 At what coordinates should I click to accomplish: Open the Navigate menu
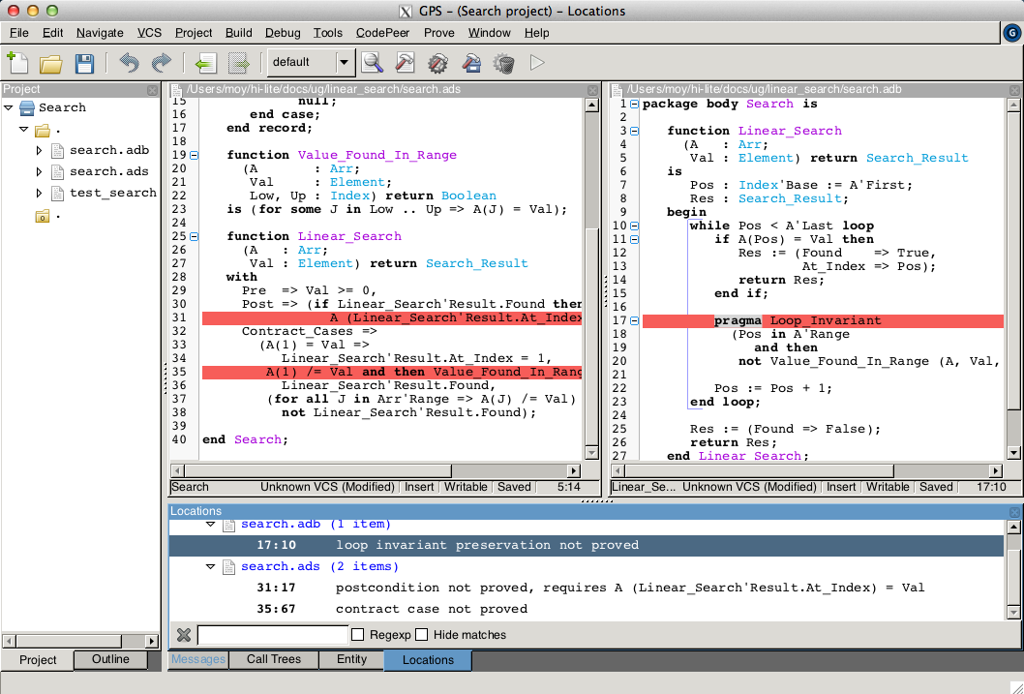[x=100, y=33]
